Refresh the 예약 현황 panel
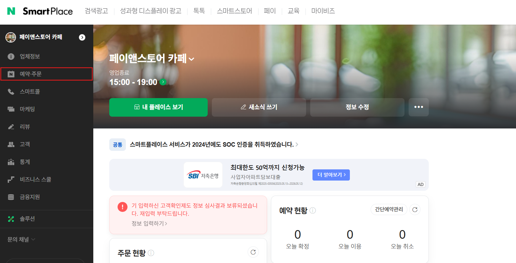 click(x=415, y=210)
